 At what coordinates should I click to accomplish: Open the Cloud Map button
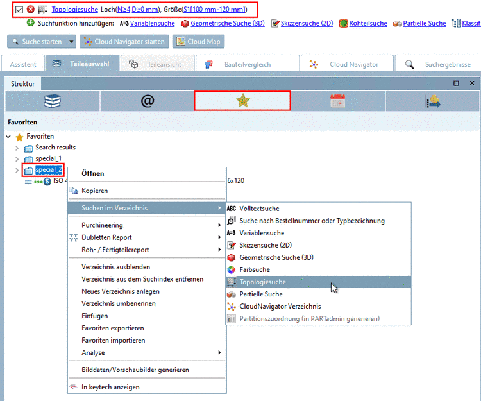click(198, 42)
